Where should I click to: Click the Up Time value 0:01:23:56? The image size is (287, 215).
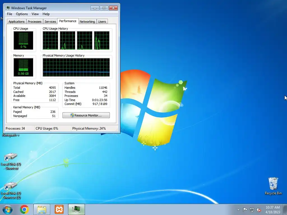tap(99, 100)
